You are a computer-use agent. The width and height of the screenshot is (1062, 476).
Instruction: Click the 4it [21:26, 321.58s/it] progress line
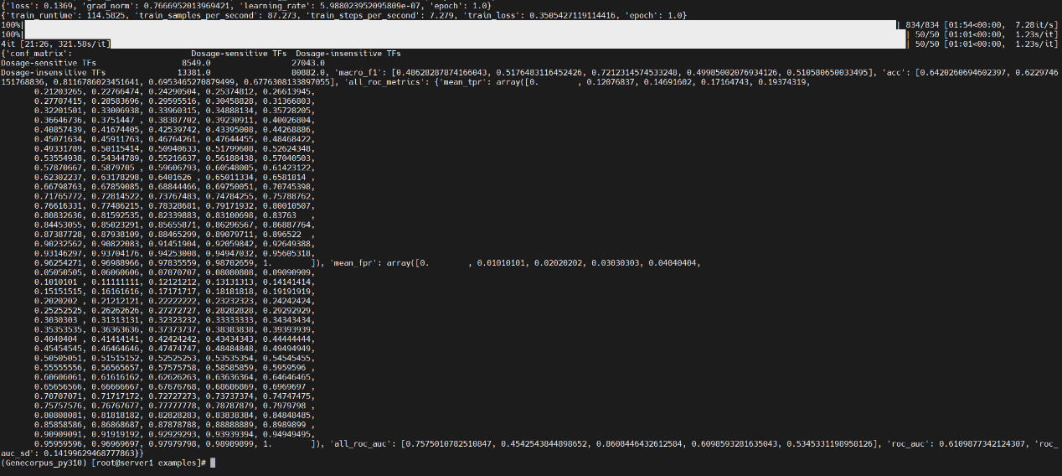(55, 44)
